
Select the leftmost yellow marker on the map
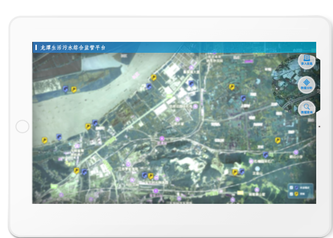tap(45, 141)
